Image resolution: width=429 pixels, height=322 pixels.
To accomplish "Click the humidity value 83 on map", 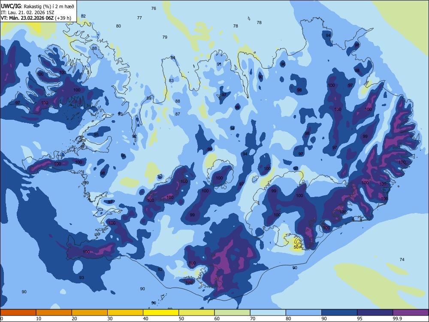I will coord(171,81).
